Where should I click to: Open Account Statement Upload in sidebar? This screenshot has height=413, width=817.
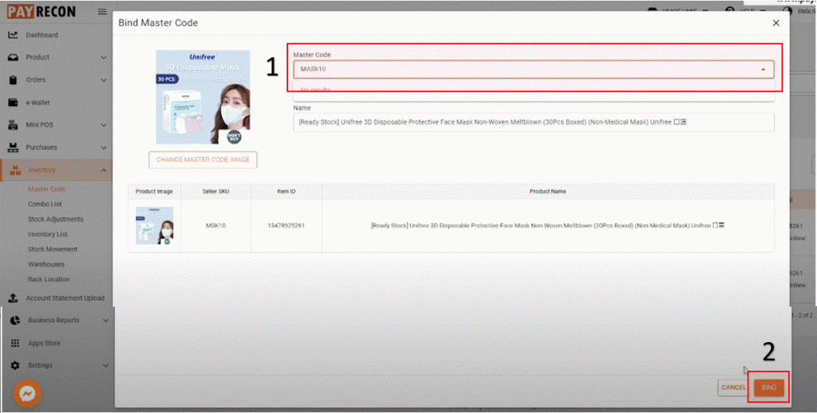65,298
